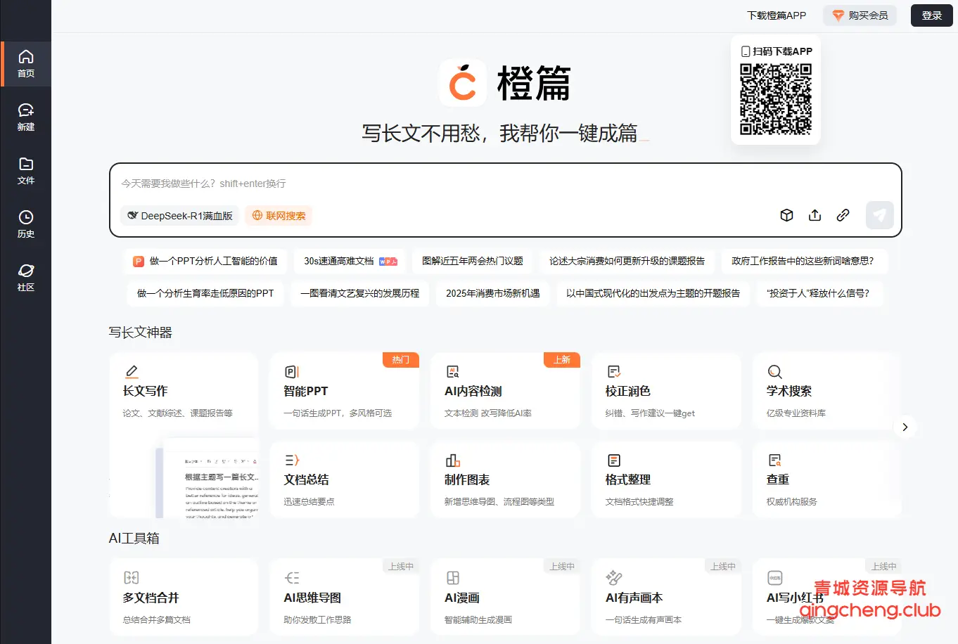This screenshot has width=958, height=644.
Task: Open 购买会员 membership purchase
Action: tap(860, 15)
